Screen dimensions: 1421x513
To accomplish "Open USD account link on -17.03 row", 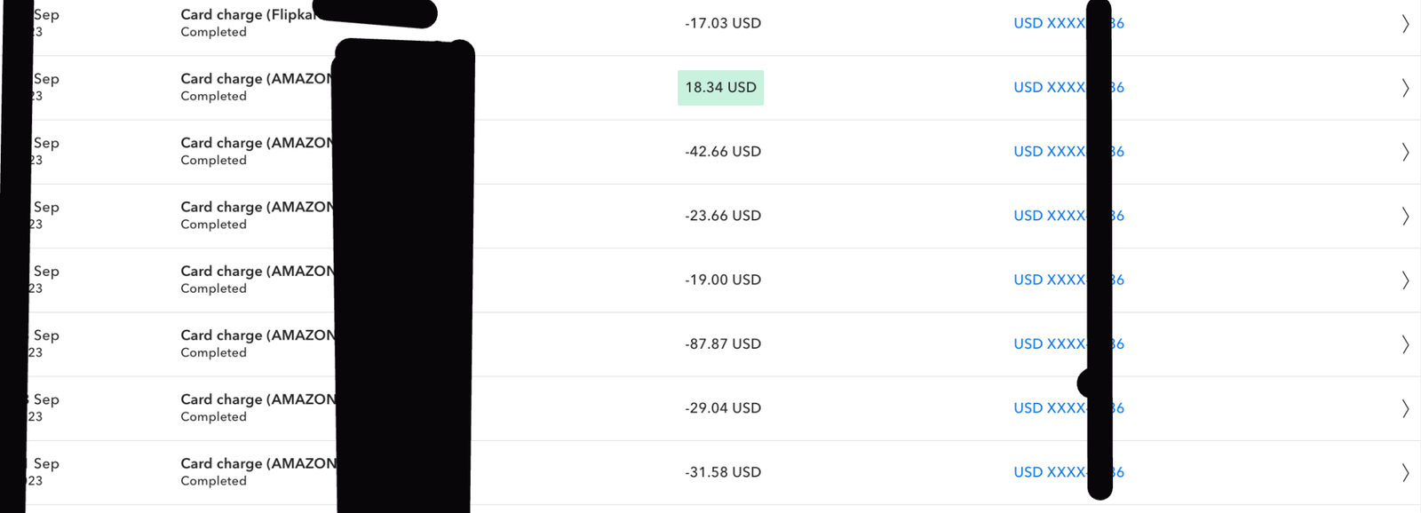I will (1050, 23).
